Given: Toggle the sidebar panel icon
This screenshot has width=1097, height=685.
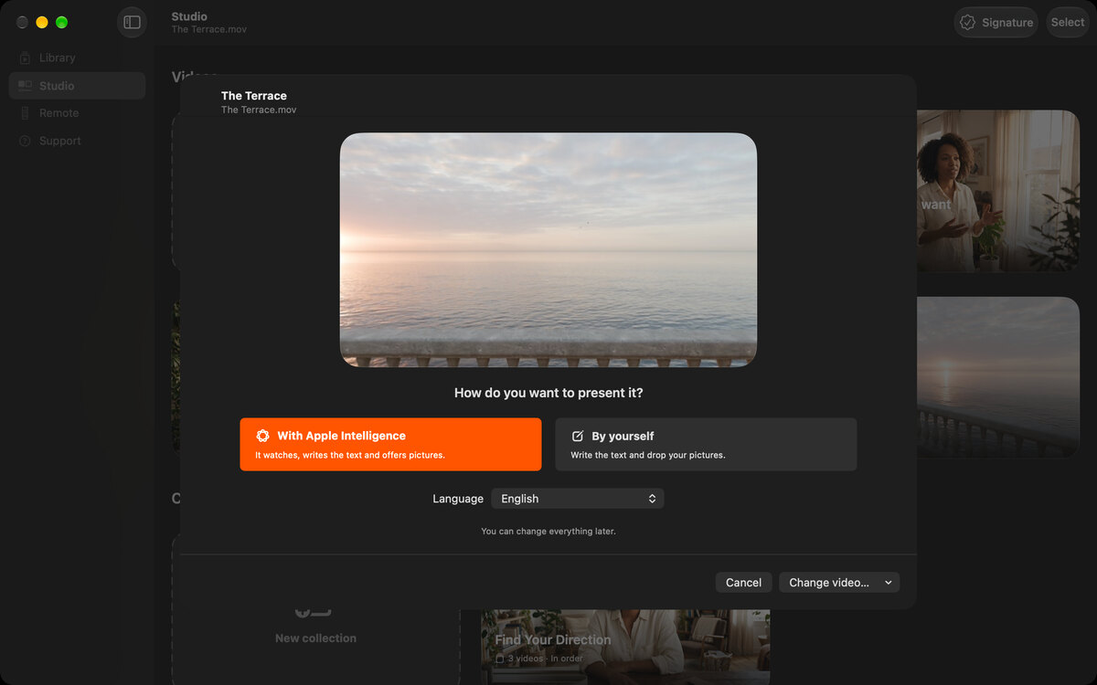Looking at the screenshot, I should coord(132,22).
